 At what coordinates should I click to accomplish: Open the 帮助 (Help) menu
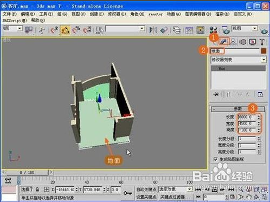coord(38,21)
